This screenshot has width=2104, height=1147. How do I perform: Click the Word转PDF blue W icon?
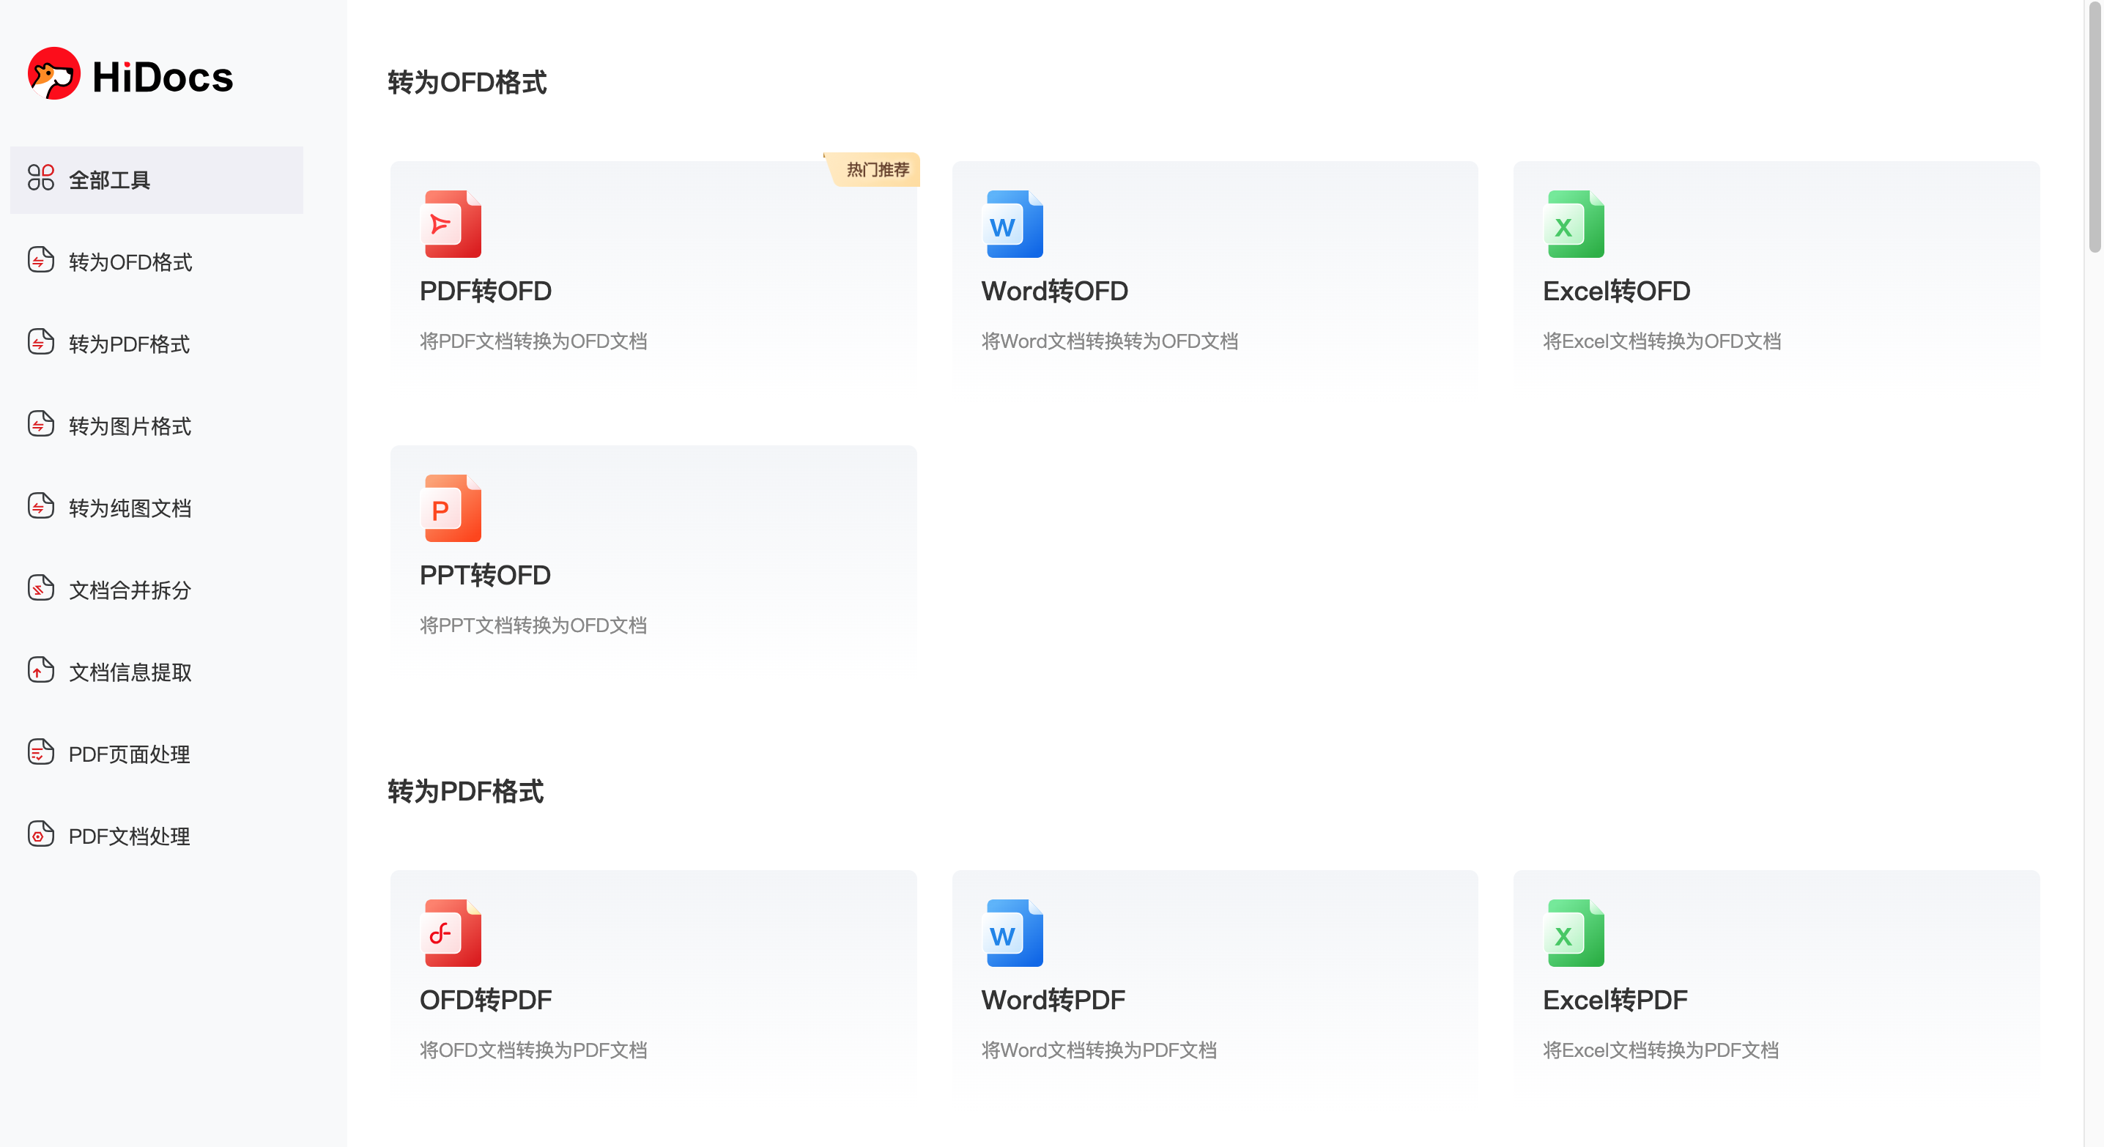point(1014,933)
